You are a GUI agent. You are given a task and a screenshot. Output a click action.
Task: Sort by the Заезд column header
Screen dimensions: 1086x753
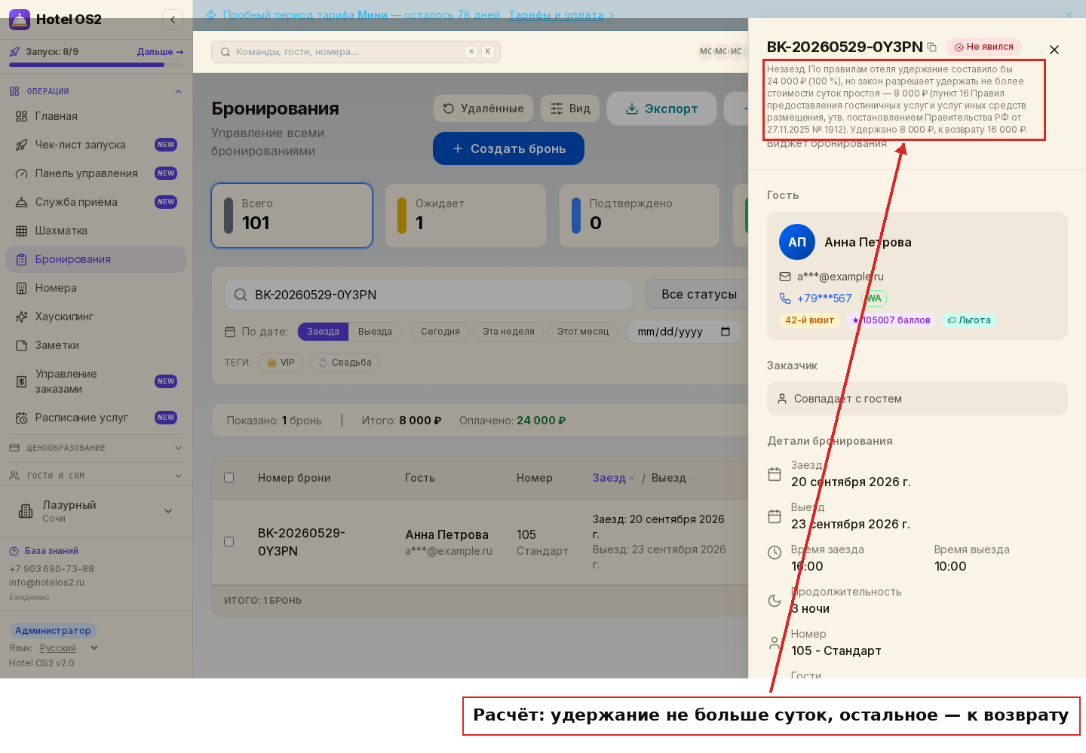point(613,478)
